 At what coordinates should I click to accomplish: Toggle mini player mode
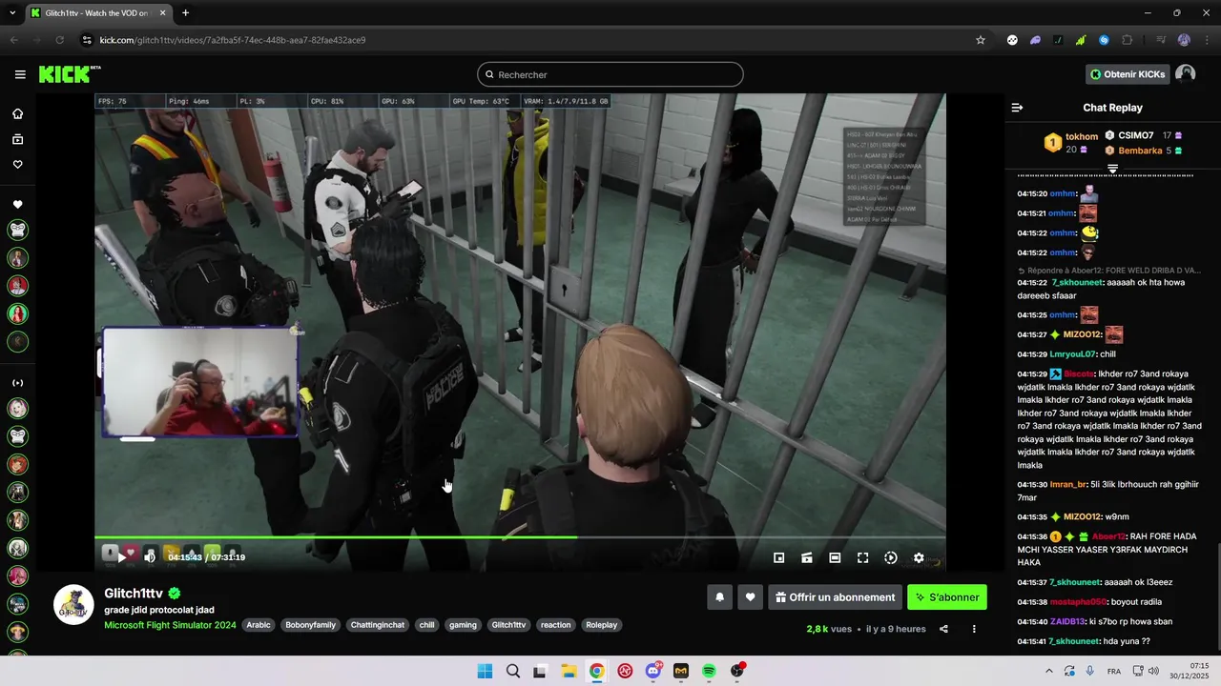tap(778, 558)
